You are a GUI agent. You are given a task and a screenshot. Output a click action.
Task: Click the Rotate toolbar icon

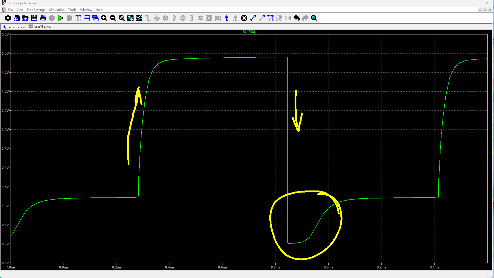279,18
